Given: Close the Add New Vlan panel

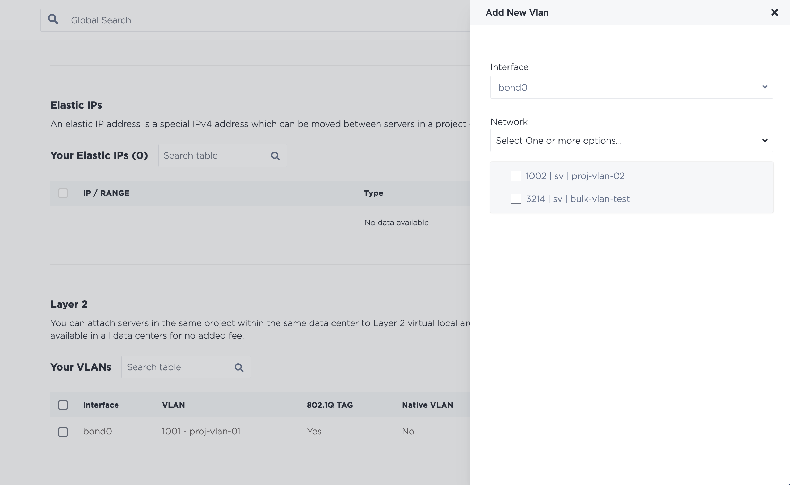Looking at the screenshot, I should coord(774,12).
